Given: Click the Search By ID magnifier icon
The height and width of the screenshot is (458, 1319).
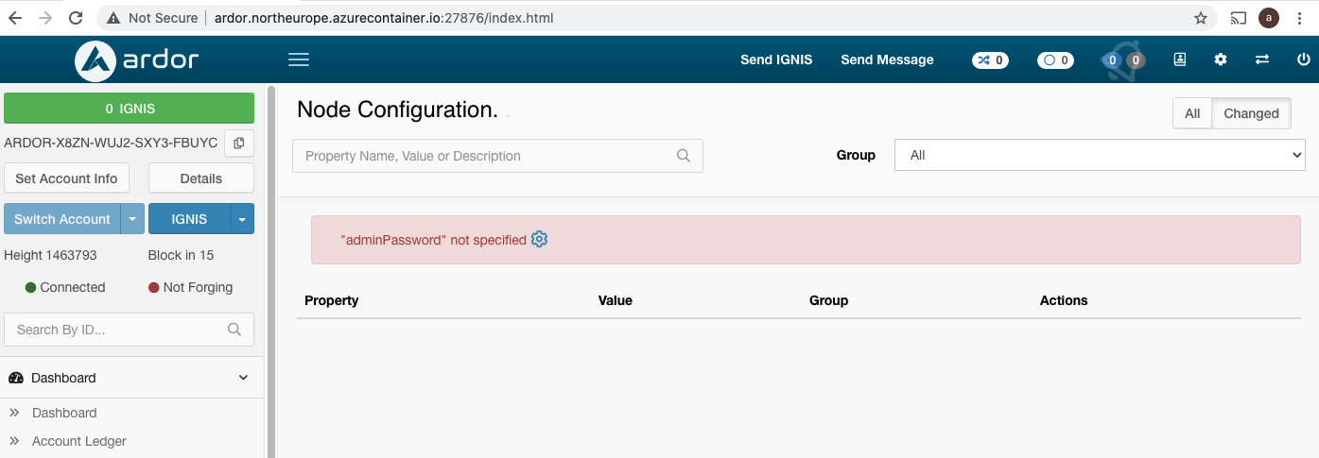Looking at the screenshot, I should [234, 330].
